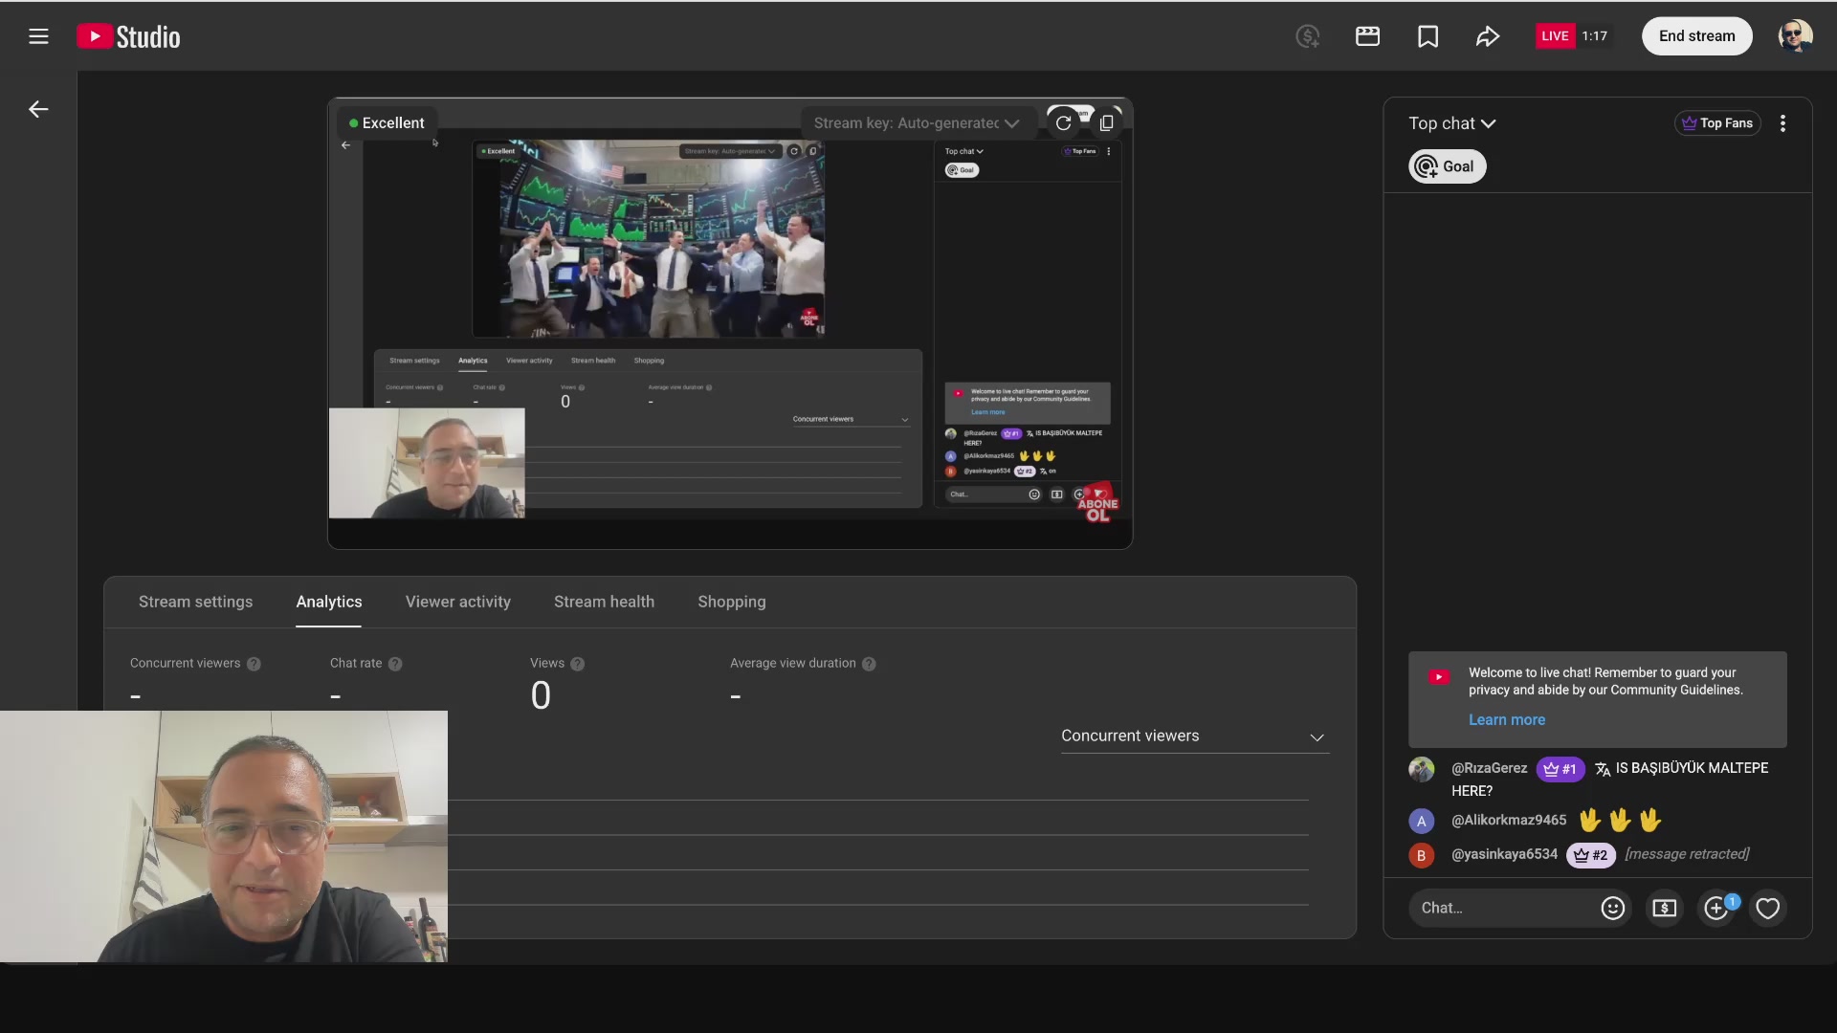Switch to the Stream health tab

point(604,602)
